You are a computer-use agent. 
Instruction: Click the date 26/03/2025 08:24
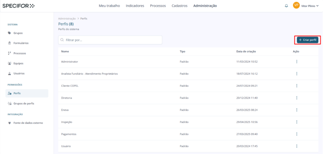coord(247,110)
